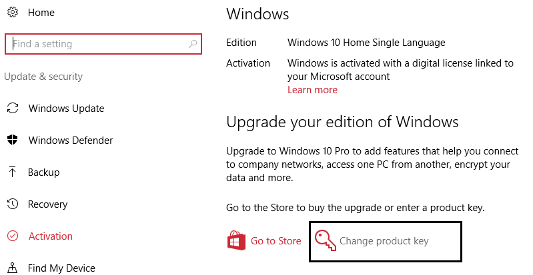
Task: Click the Change product key text
Action: pyautogui.click(x=384, y=241)
